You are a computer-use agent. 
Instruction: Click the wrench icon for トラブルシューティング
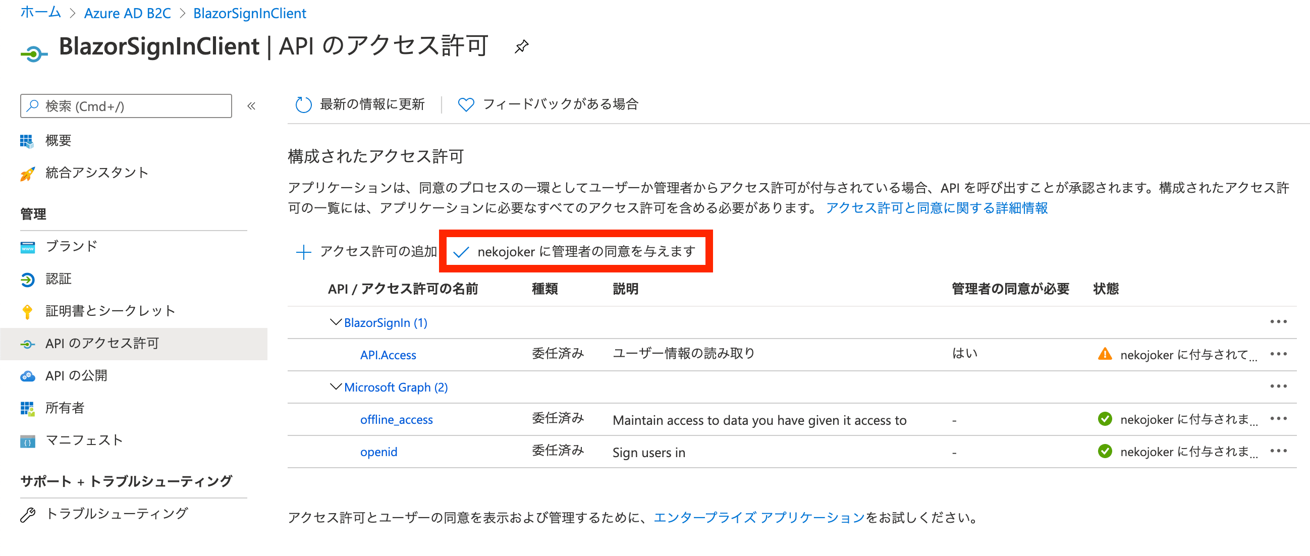27,514
